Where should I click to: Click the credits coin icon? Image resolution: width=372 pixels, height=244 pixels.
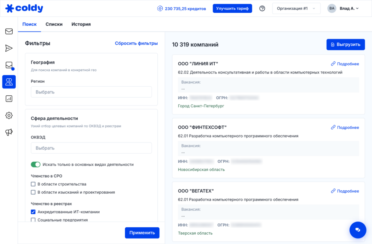pyautogui.click(x=160, y=8)
